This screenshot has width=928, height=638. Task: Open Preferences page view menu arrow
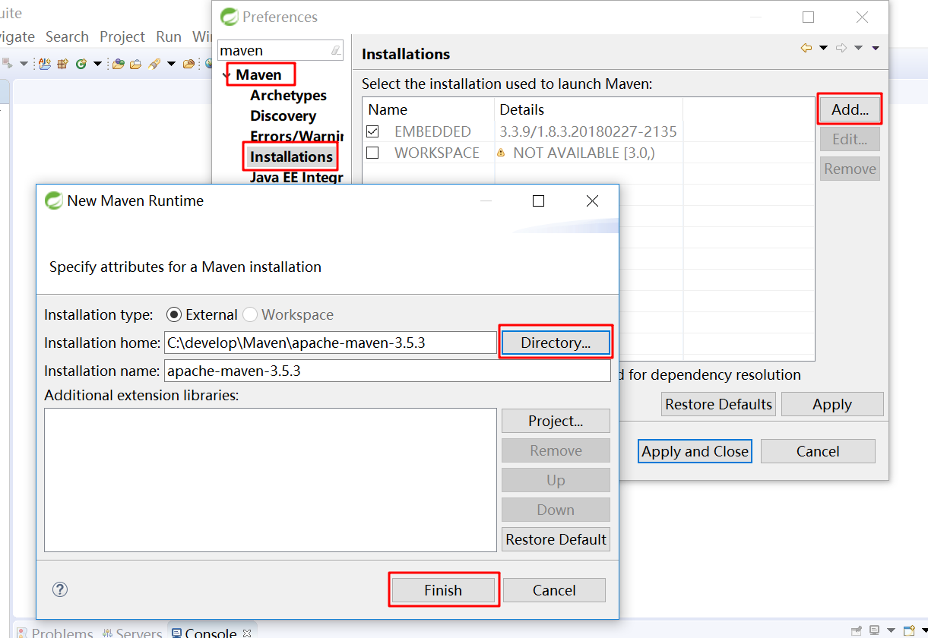pos(876,49)
